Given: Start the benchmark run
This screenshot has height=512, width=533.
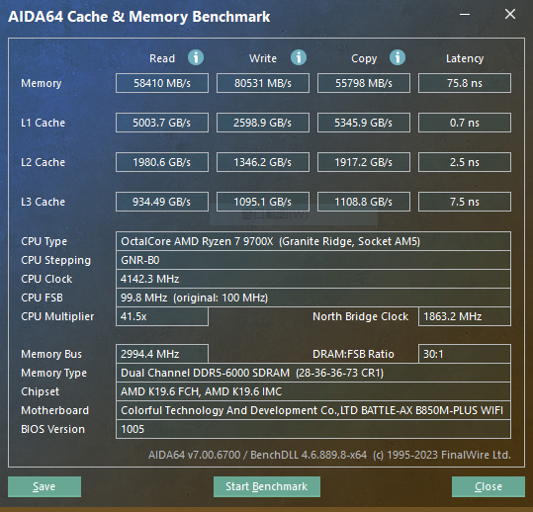Looking at the screenshot, I should [x=267, y=486].
